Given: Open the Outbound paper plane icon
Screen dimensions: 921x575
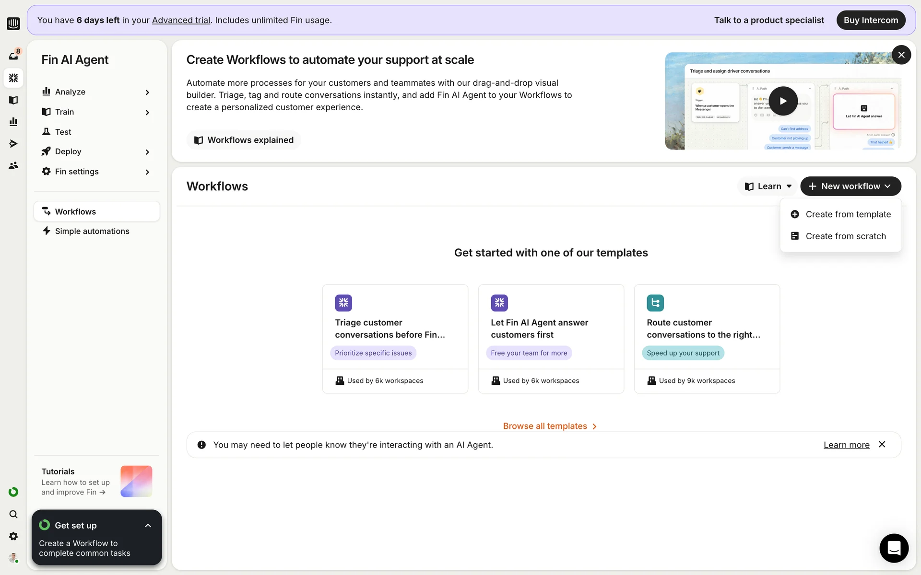Looking at the screenshot, I should 13,144.
